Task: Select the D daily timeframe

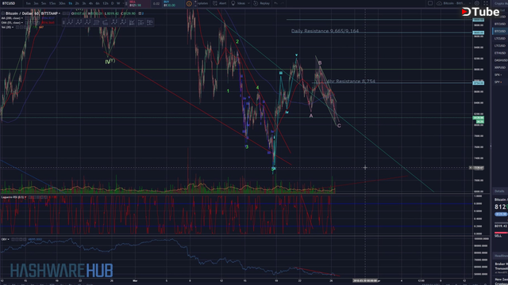Action: click(113, 3)
